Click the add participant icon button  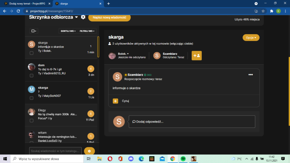point(197,55)
